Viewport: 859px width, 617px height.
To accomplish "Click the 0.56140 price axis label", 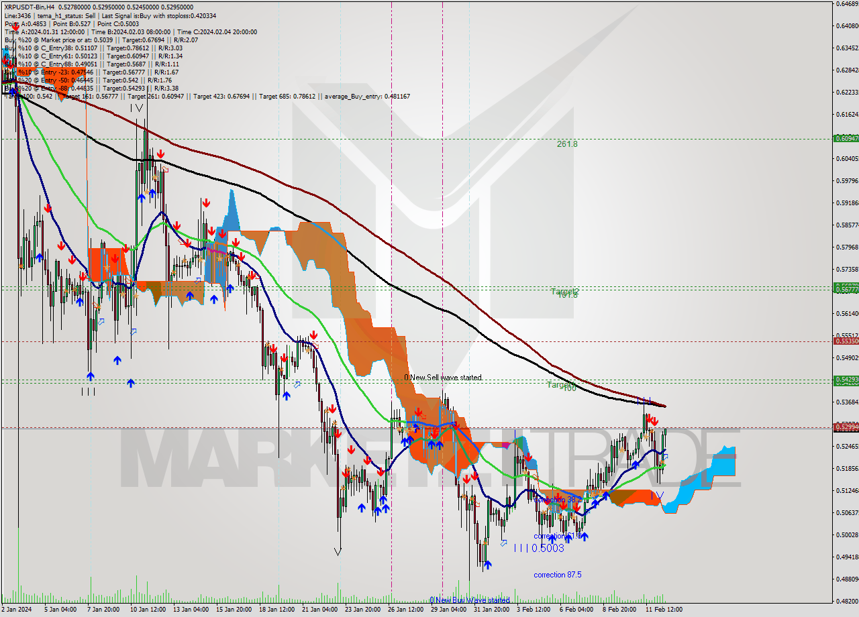I will [x=846, y=313].
